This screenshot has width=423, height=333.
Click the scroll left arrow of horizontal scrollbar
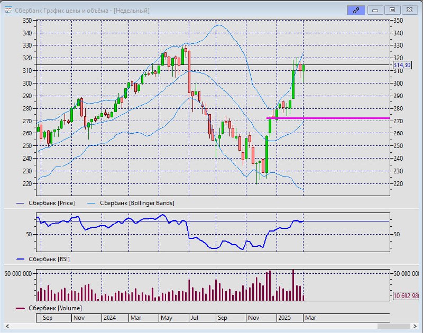7,326
